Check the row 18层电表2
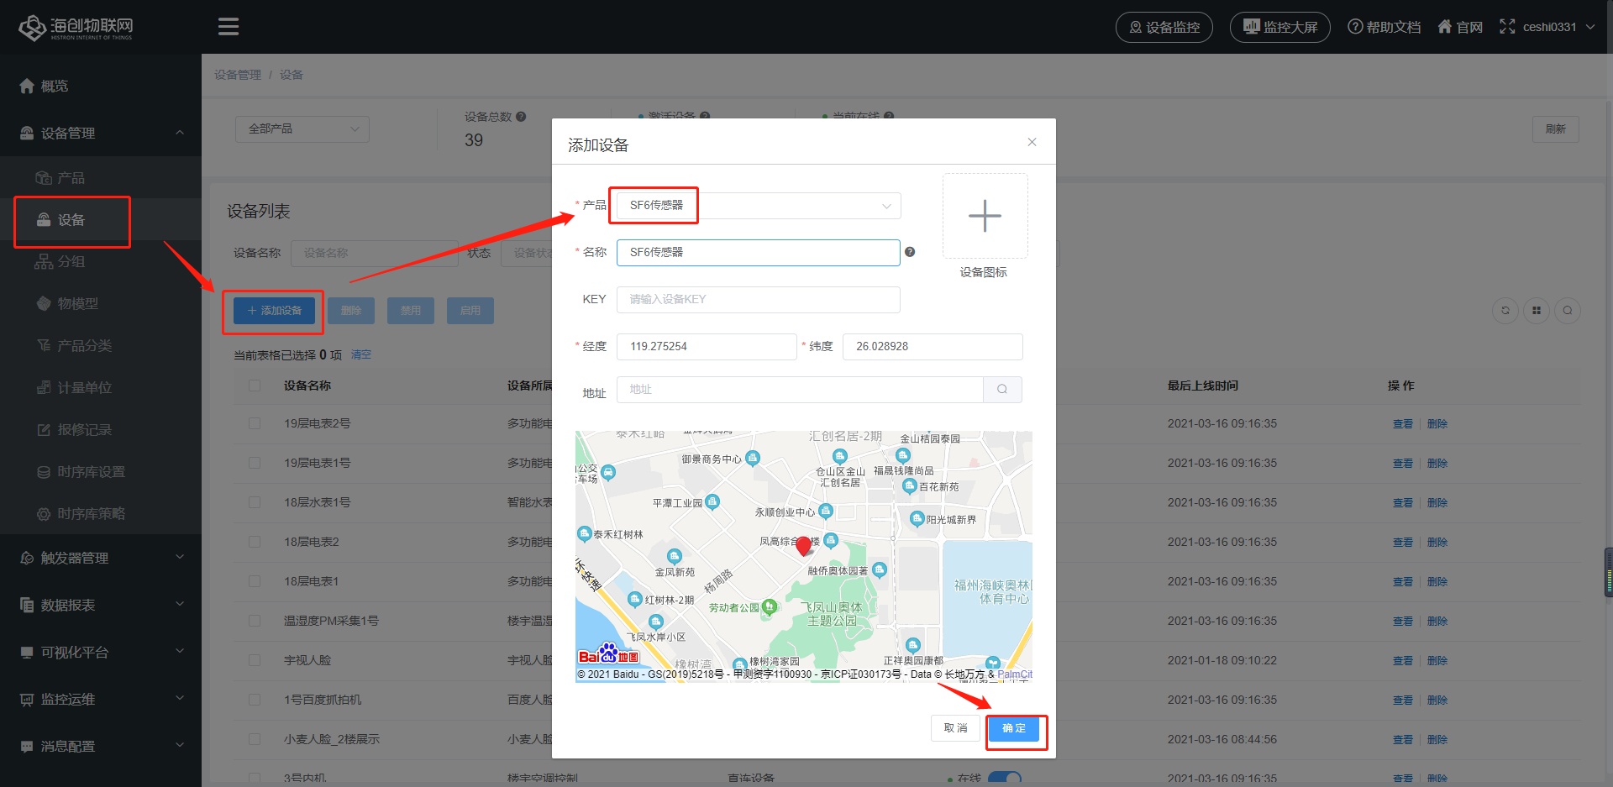Image resolution: width=1613 pixels, height=787 pixels. point(255,542)
